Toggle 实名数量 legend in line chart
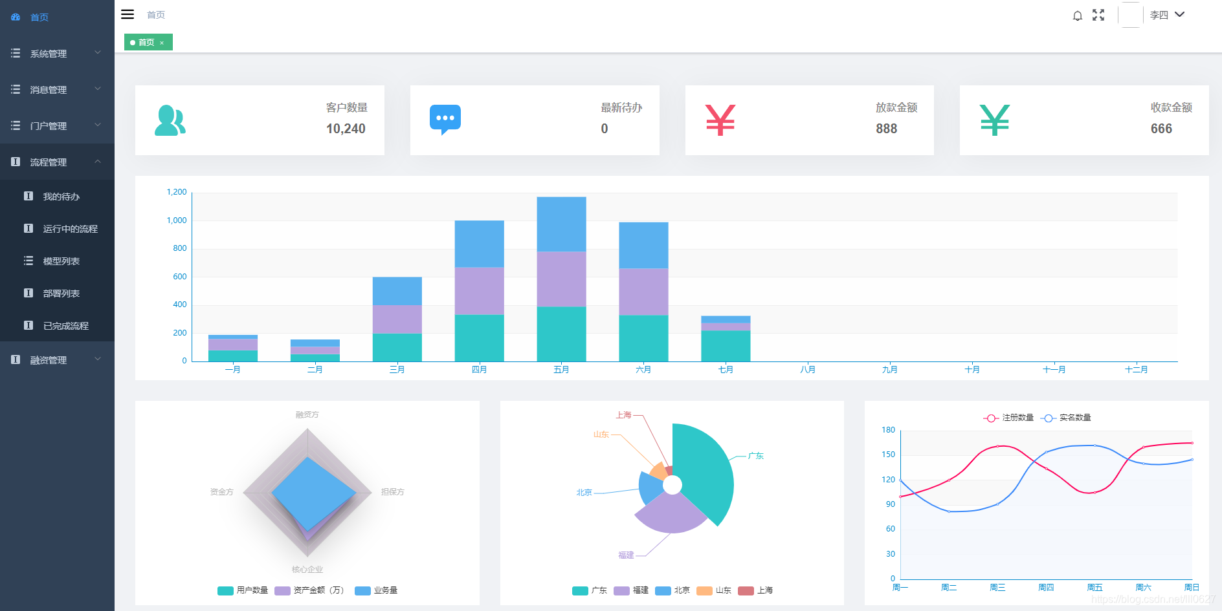Screen dimensions: 1222x611 [1066, 418]
